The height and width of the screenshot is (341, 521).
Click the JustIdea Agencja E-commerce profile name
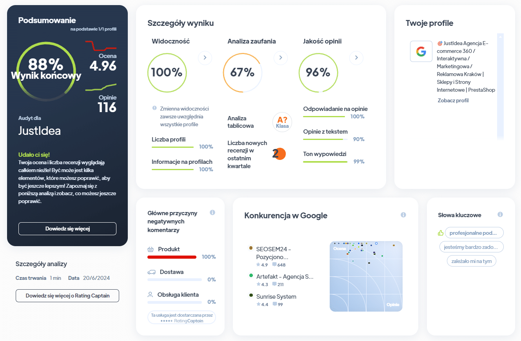pyautogui.click(x=466, y=67)
